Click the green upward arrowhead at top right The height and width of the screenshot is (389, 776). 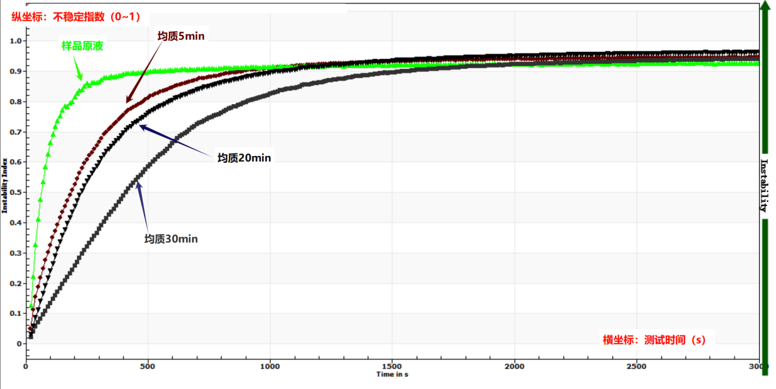(764, 9)
